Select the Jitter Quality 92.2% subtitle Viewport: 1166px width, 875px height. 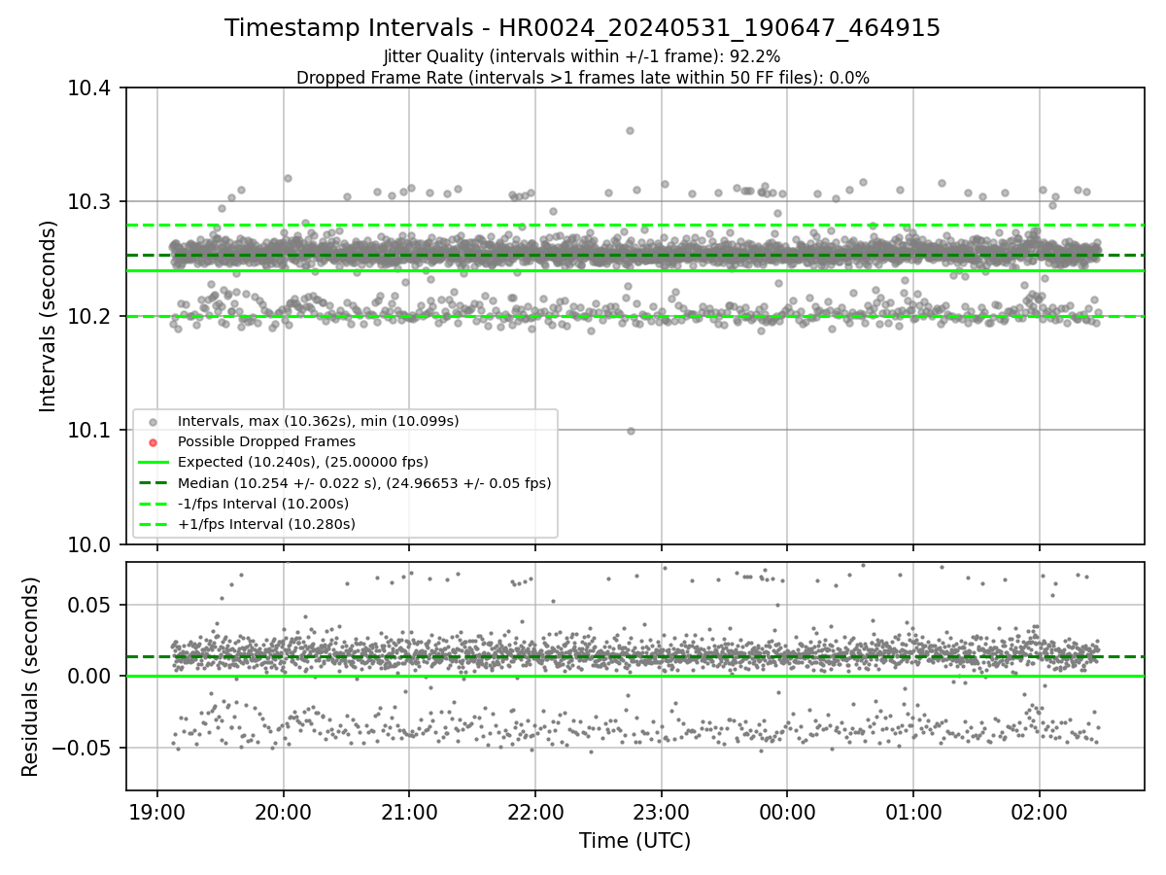click(582, 57)
